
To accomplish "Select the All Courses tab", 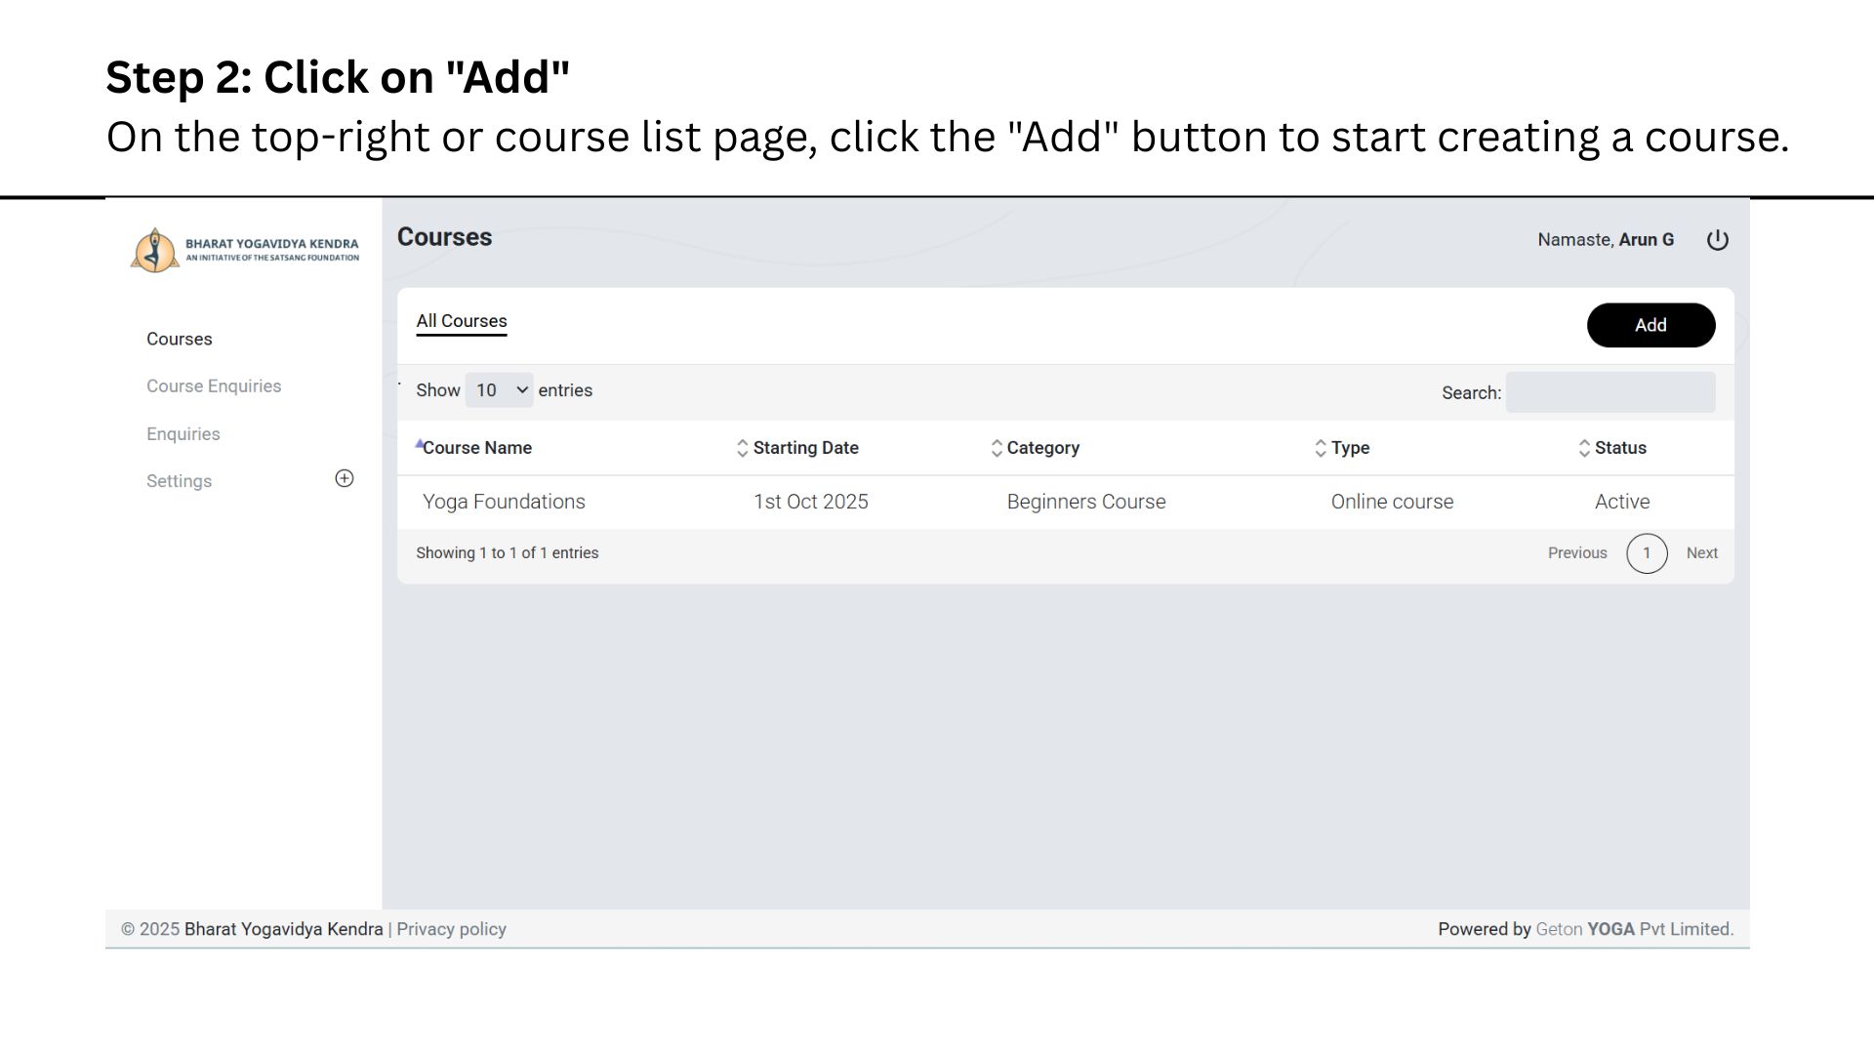I will (x=462, y=321).
